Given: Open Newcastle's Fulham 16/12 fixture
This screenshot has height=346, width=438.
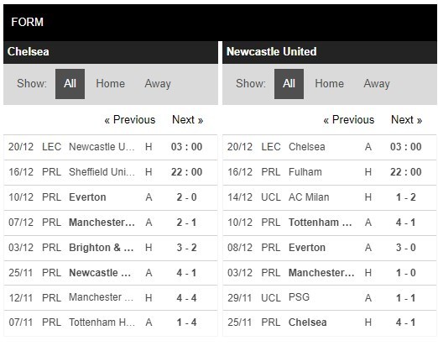Looking at the screenshot, I should coord(330,172).
